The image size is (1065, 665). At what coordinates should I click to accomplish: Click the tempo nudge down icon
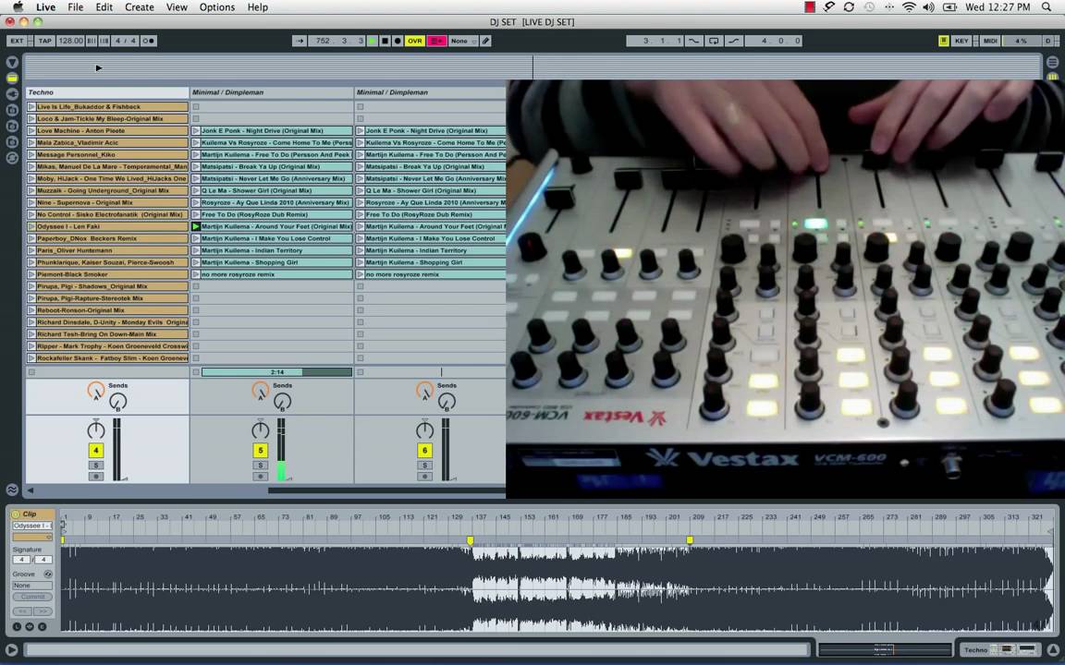(92, 41)
